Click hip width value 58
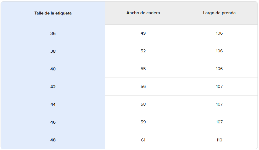 pos(143,104)
